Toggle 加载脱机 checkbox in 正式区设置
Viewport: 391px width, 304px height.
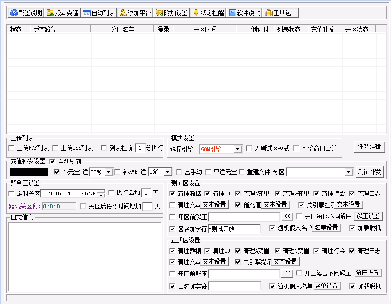(x=352, y=286)
